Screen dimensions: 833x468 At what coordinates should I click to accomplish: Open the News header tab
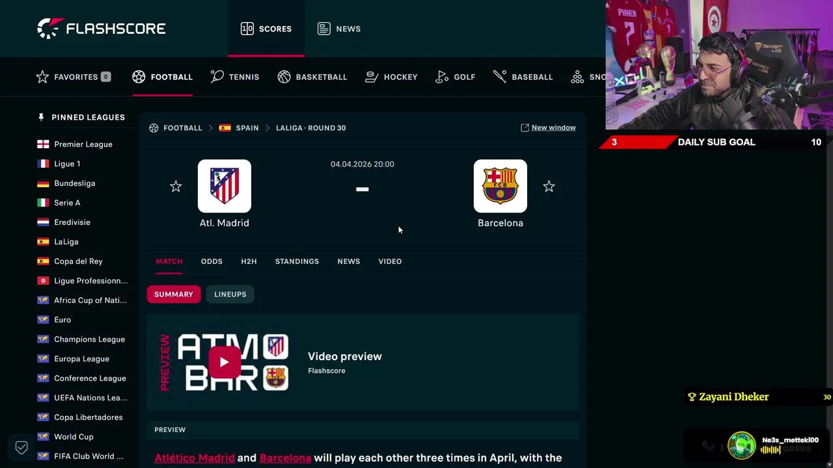click(339, 29)
